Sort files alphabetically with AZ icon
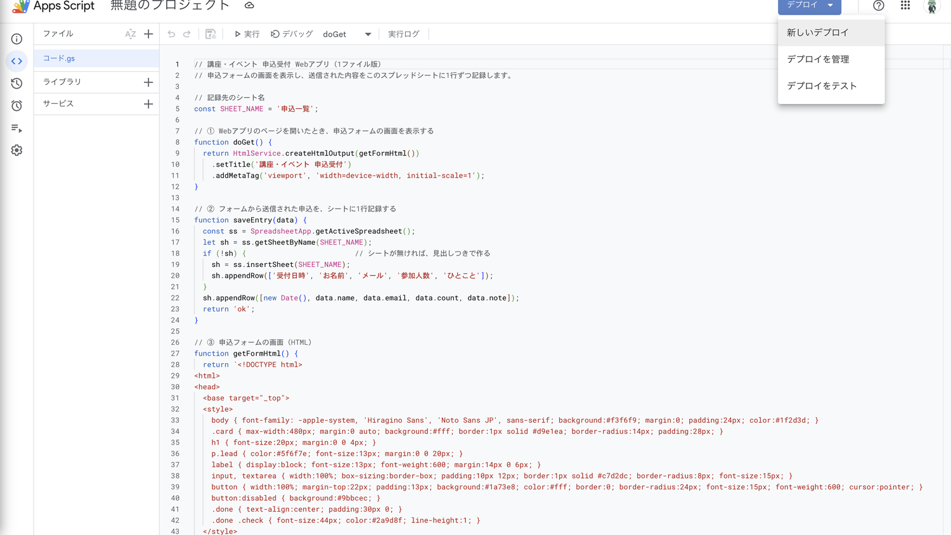Image resolution: width=951 pixels, height=535 pixels. pyautogui.click(x=131, y=34)
